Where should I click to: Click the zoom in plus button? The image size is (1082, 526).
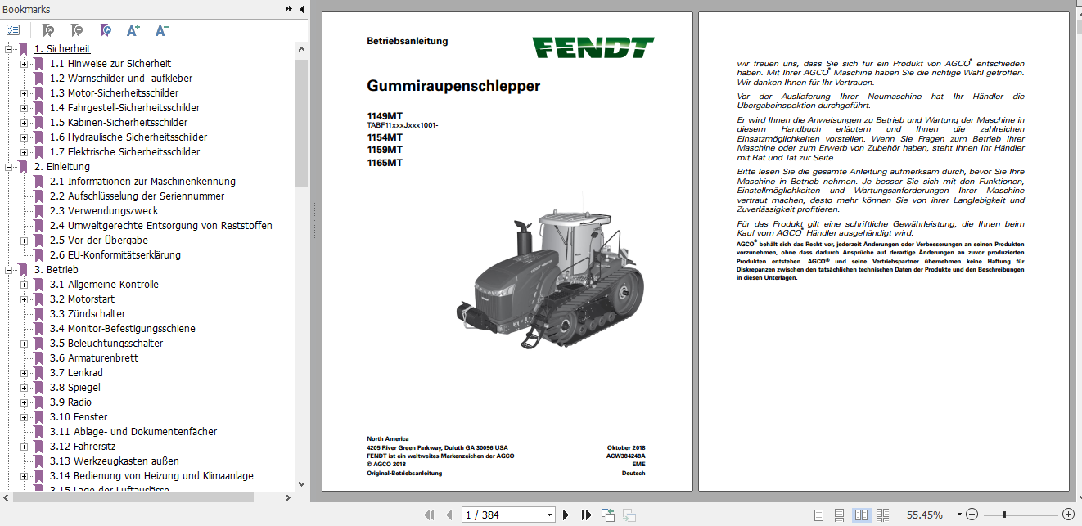click(x=1067, y=515)
